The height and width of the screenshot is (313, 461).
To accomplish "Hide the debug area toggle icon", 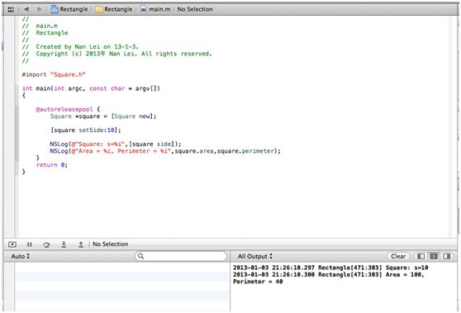I will [12, 244].
